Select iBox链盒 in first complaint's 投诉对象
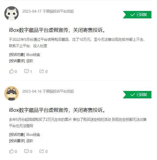The image size is (157, 160). point(33,55)
